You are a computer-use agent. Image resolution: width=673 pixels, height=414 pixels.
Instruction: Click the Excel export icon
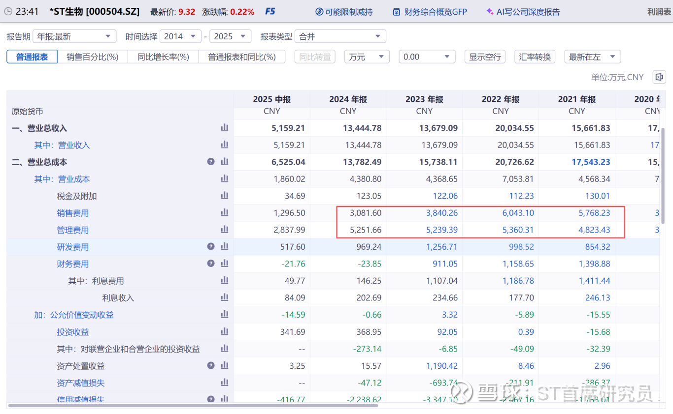pos(659,77)
